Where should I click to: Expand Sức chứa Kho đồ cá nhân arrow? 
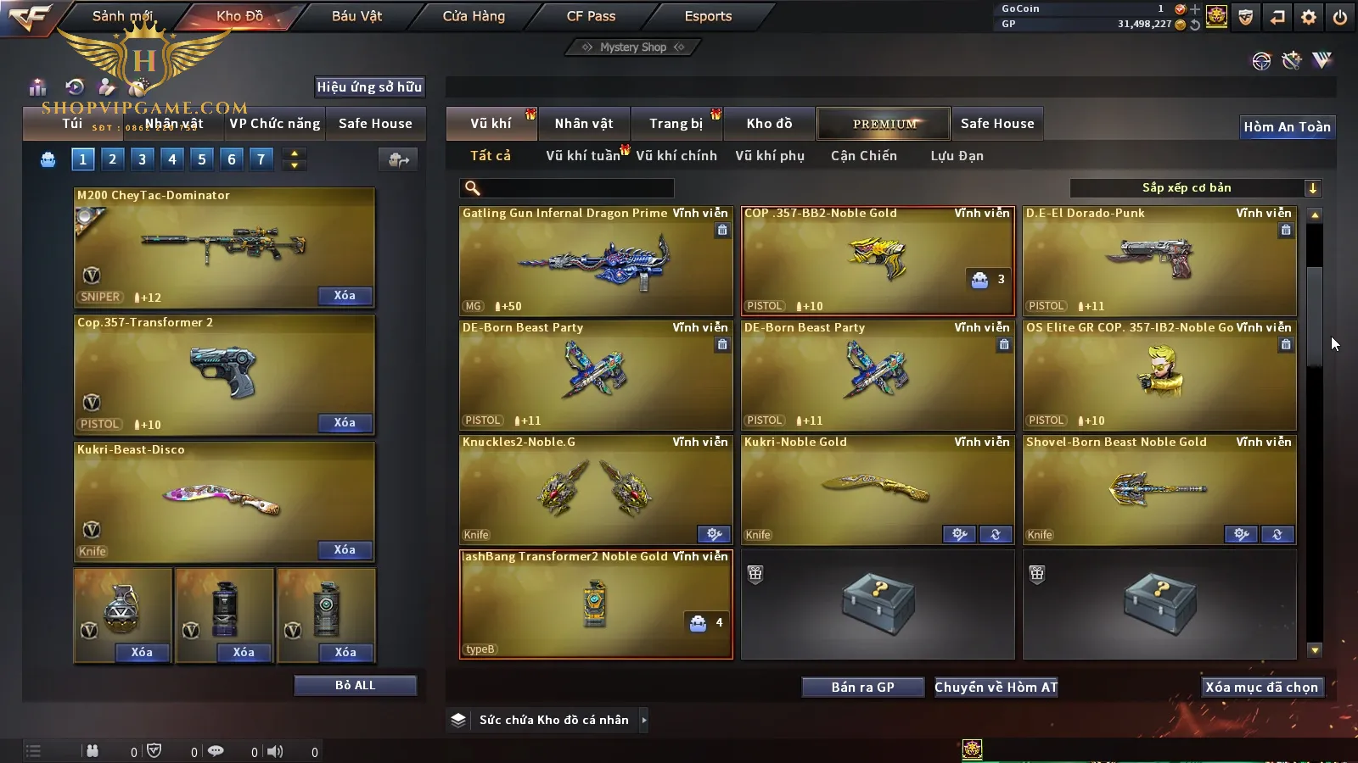[644, 720]
